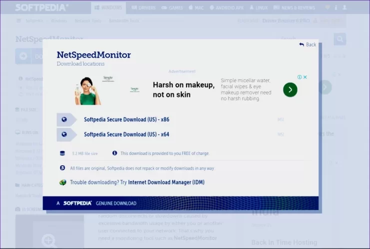Click the info icon beside the FREE download notice
Viewport: 370px width, 249px height.
tap(115, 153)
